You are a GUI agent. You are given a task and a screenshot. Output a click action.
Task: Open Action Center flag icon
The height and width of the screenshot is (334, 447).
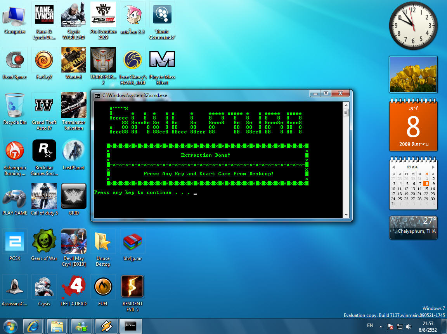coord(390,327)
